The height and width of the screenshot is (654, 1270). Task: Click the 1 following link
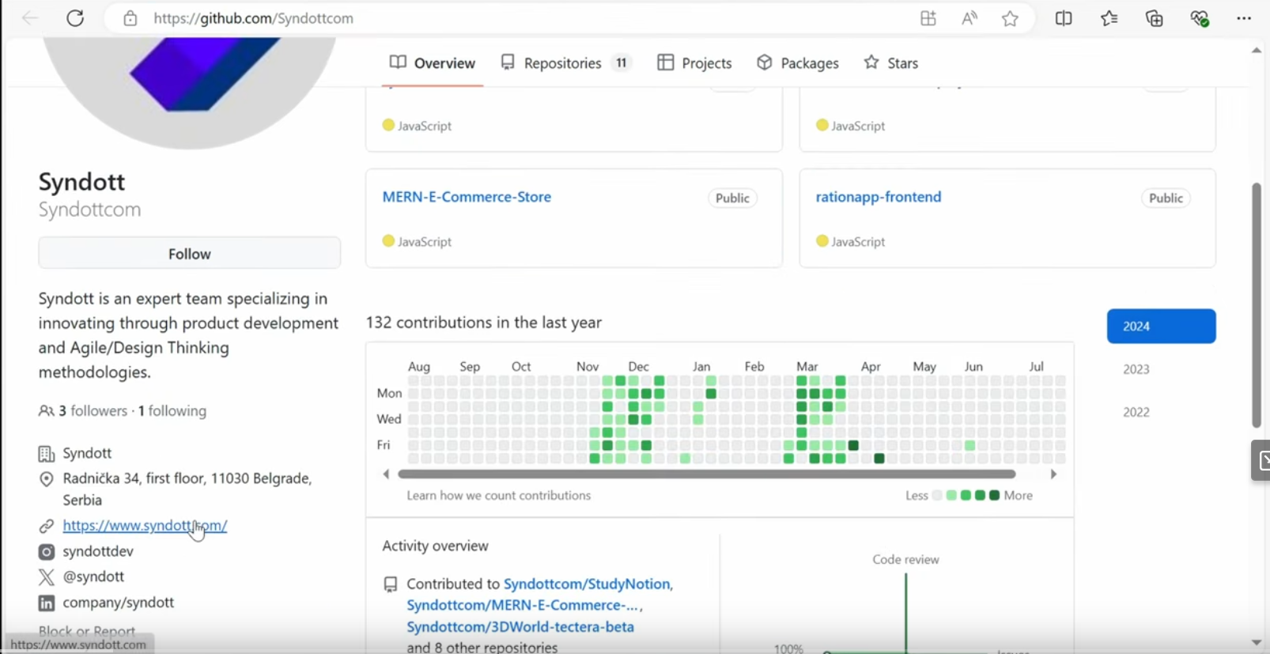pos(172,411)
